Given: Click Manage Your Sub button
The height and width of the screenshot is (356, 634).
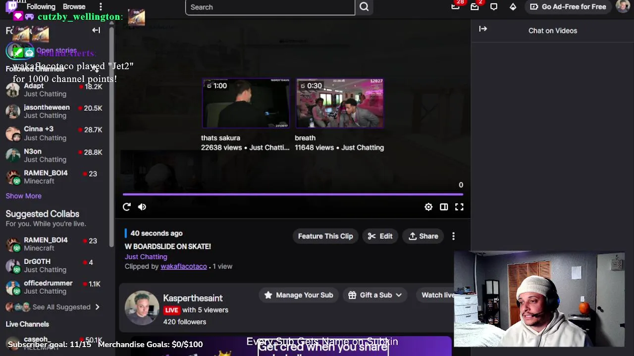Looking at the screenshot, I should pos(299,295).
